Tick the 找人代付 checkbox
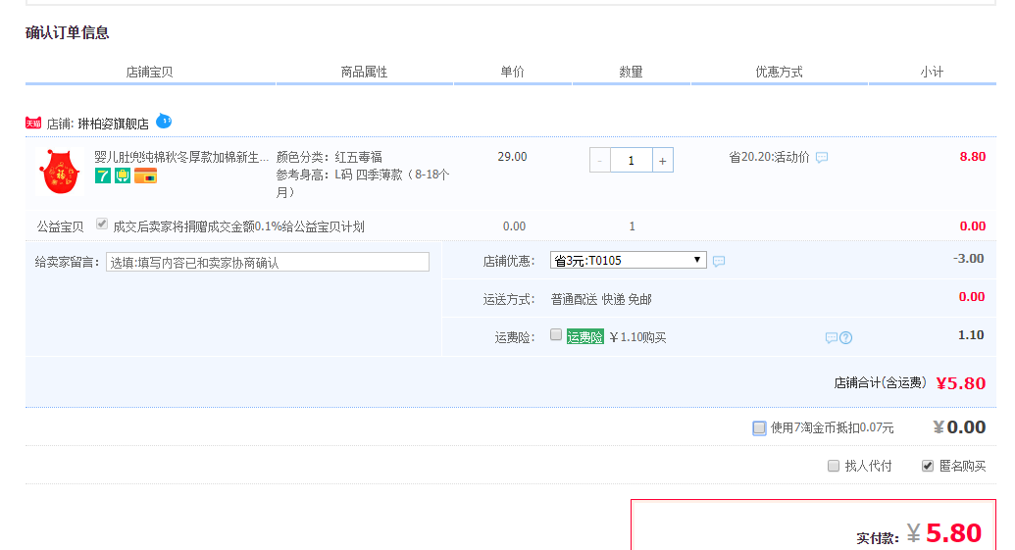 coord(834,466)
